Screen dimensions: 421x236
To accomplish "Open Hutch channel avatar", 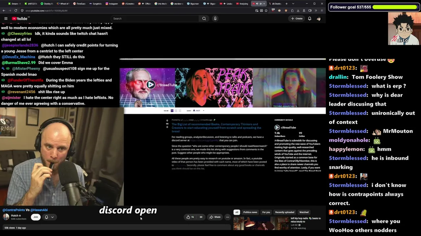I will point(6,217).
